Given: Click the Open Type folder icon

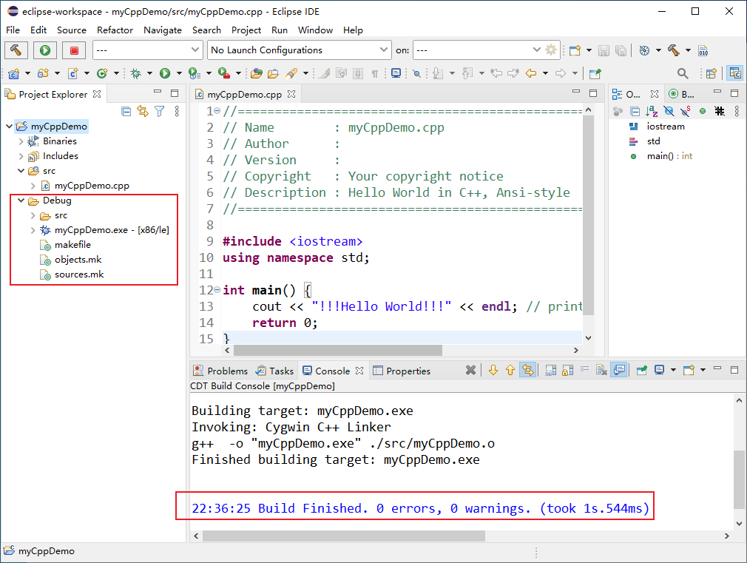Looking at the screenshot, I should pos(257,73).
